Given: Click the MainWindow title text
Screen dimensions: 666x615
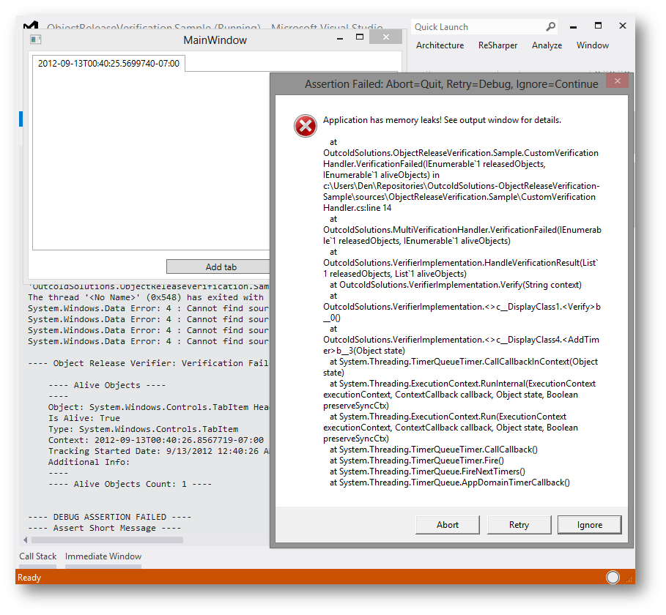Looking at the screenshot, I should [x=215, y=40].
